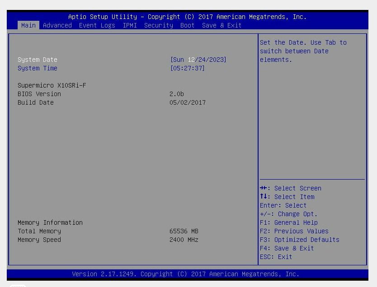This screenshot has height=287, width=377.
Task: Click the +/-: Change Opt. hint
Action: 288,214
